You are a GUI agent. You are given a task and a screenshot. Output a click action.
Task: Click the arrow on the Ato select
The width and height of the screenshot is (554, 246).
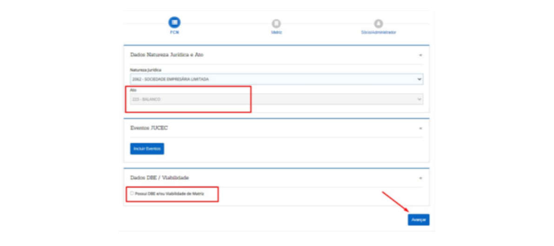[420, 99]
